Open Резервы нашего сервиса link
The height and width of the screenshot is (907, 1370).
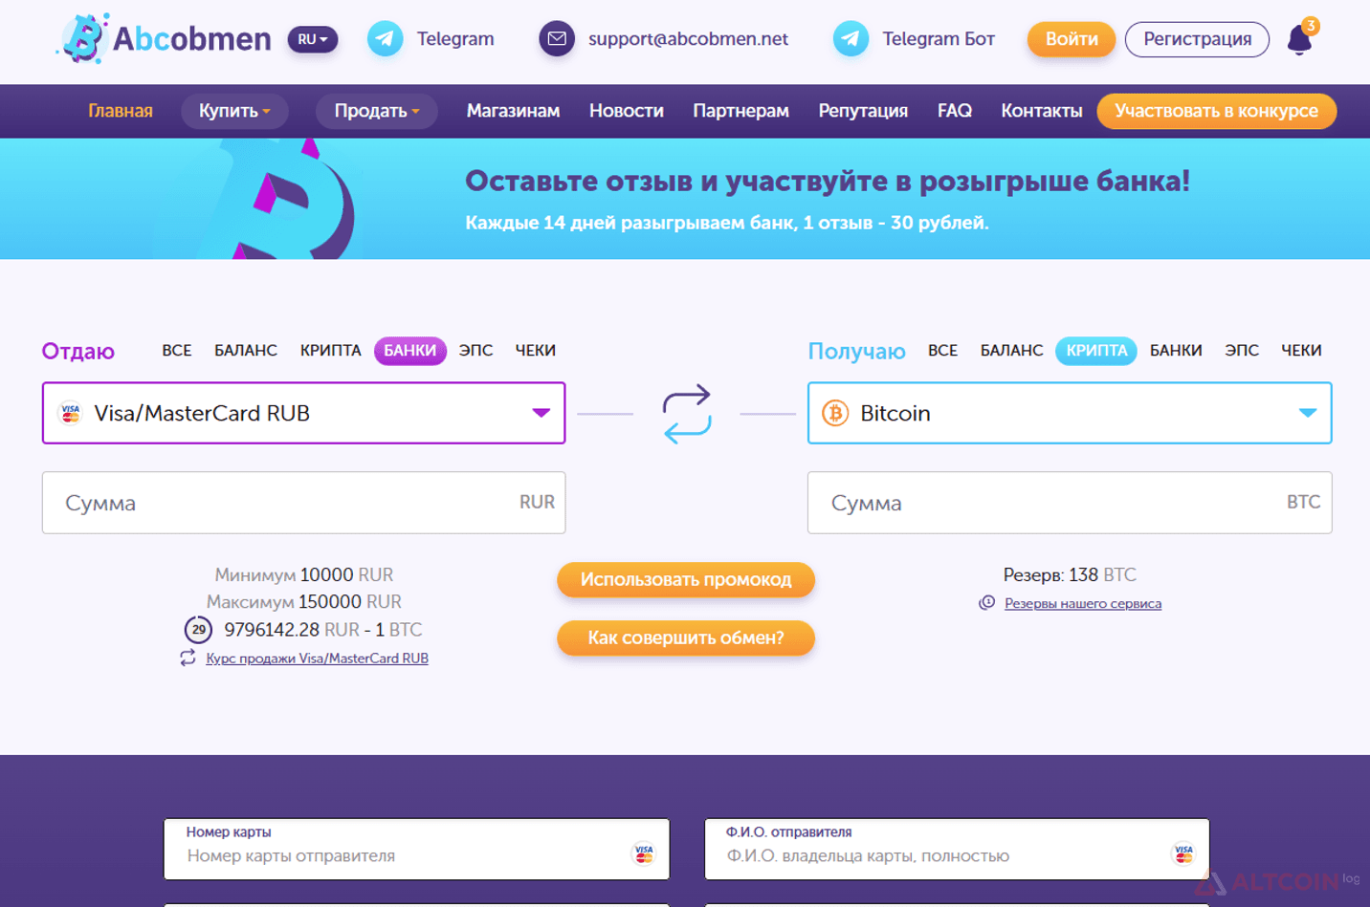(x=1083, y=604)
